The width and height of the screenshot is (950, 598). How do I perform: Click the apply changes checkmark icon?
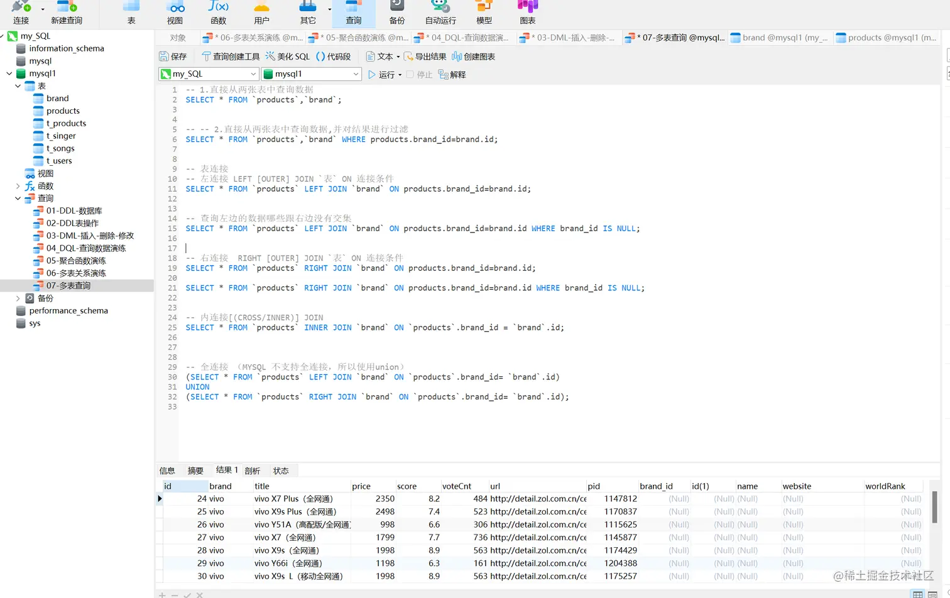(x=187, y=595)
